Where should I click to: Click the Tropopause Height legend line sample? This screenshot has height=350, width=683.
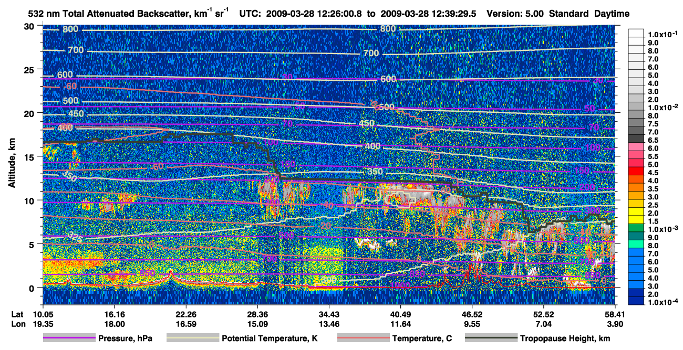(x=490, y=338)
